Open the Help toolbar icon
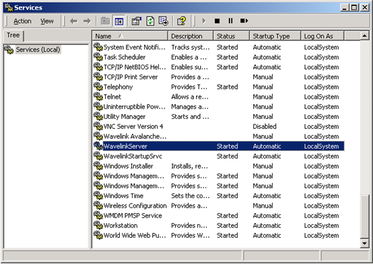 click(x=182, y=21)
